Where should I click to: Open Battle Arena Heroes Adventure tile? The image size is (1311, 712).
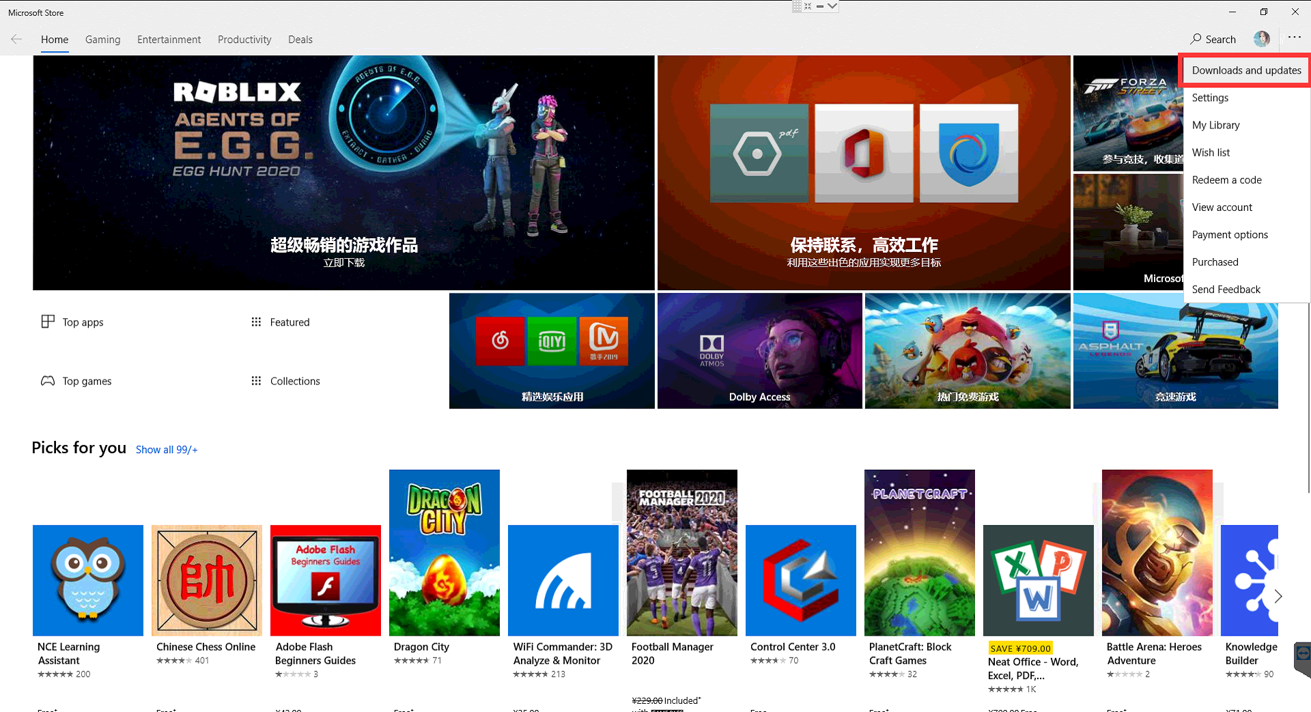point(1157,553)
